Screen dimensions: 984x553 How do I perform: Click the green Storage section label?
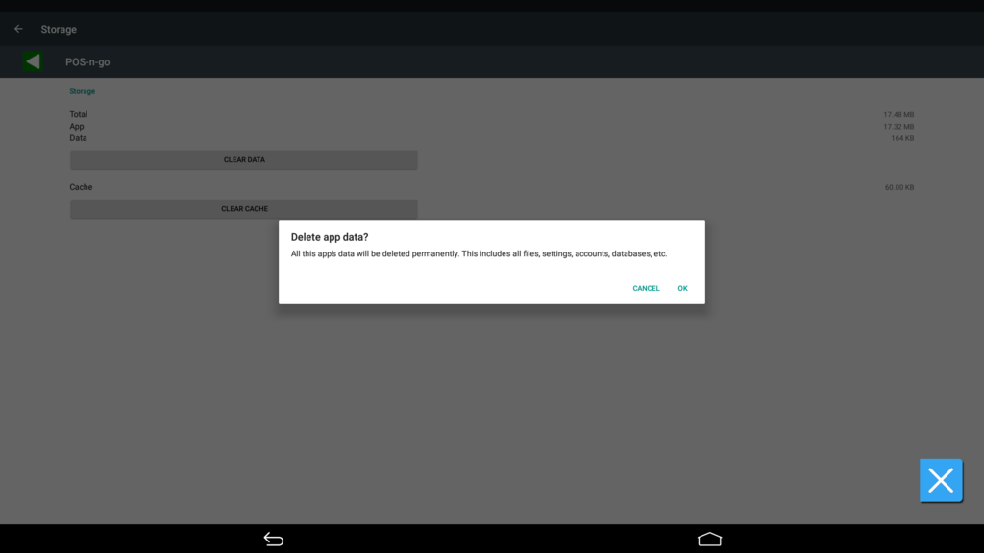(x=83, y=91)
